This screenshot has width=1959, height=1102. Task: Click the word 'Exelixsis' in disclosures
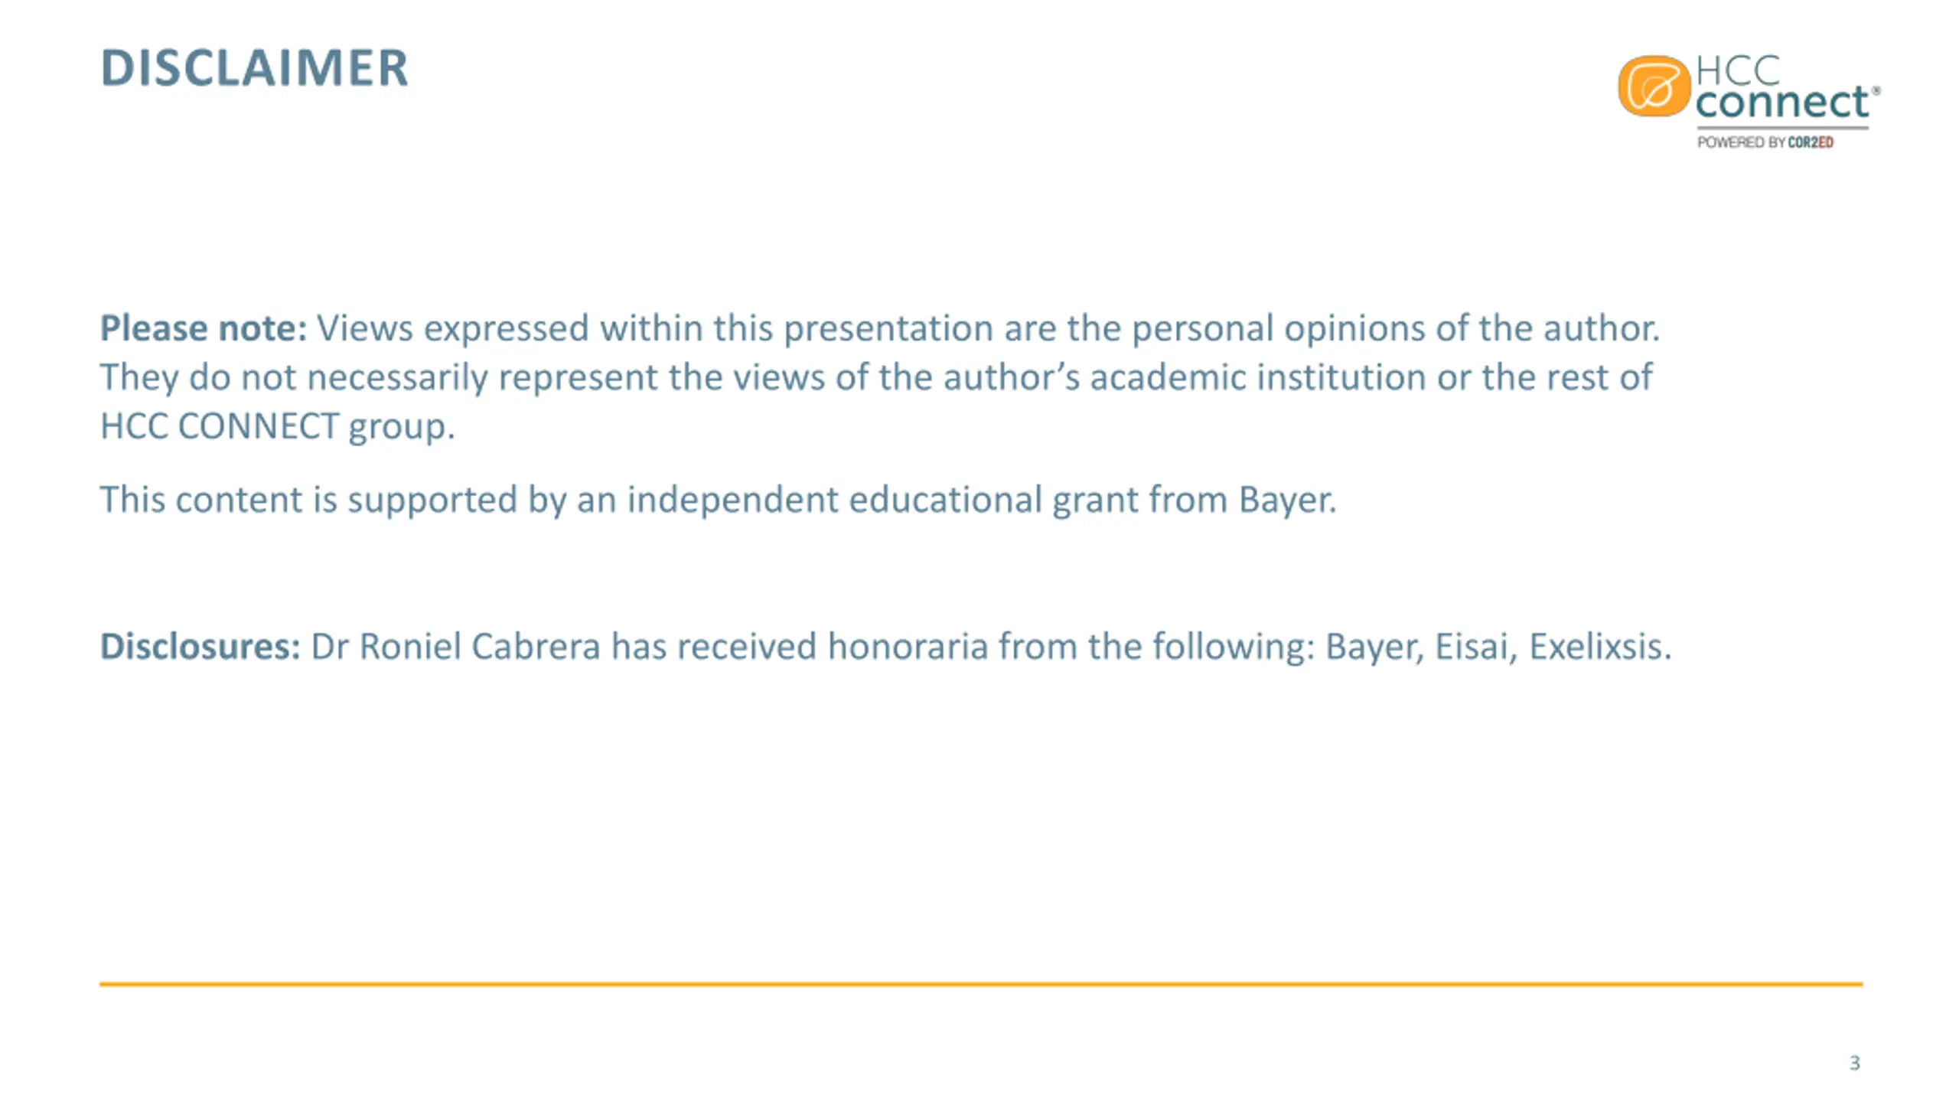coord(1599,647)
